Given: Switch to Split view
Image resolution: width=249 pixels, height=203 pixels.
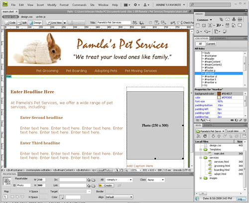Looking at the screenshot, I should [22, 23].
